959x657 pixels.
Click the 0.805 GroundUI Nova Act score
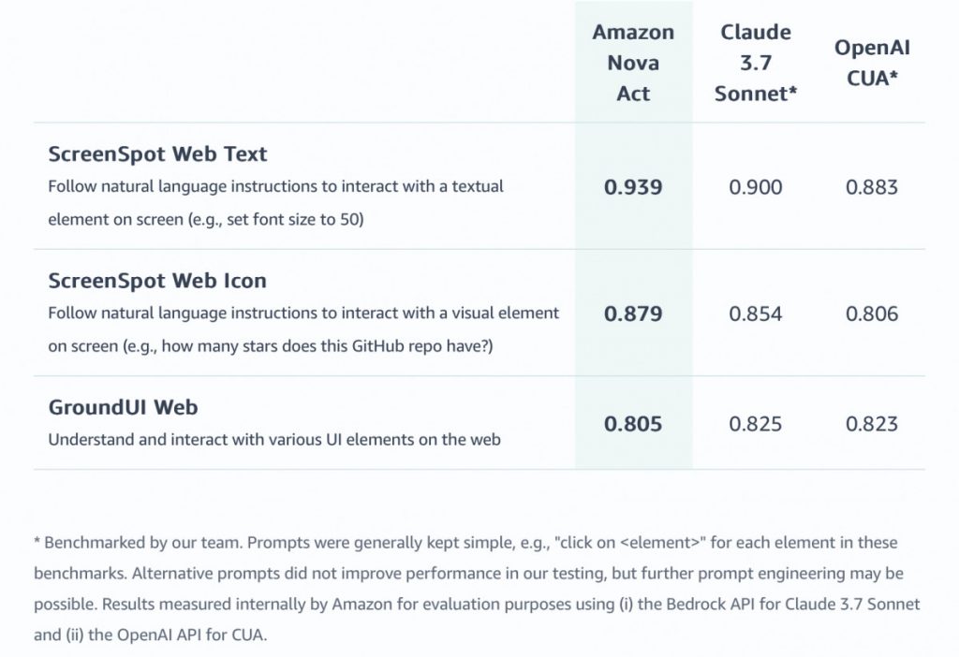[x=633, y=424]
